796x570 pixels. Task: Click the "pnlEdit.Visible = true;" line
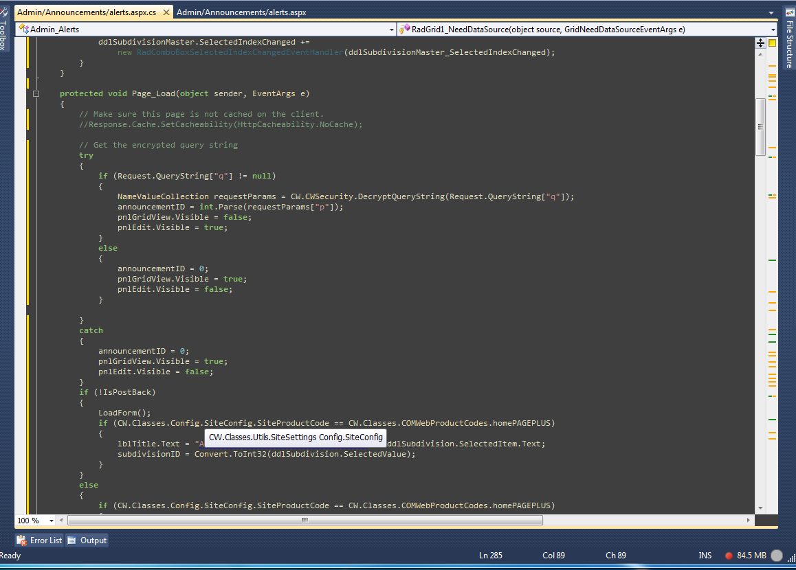[x=173, y=228]
